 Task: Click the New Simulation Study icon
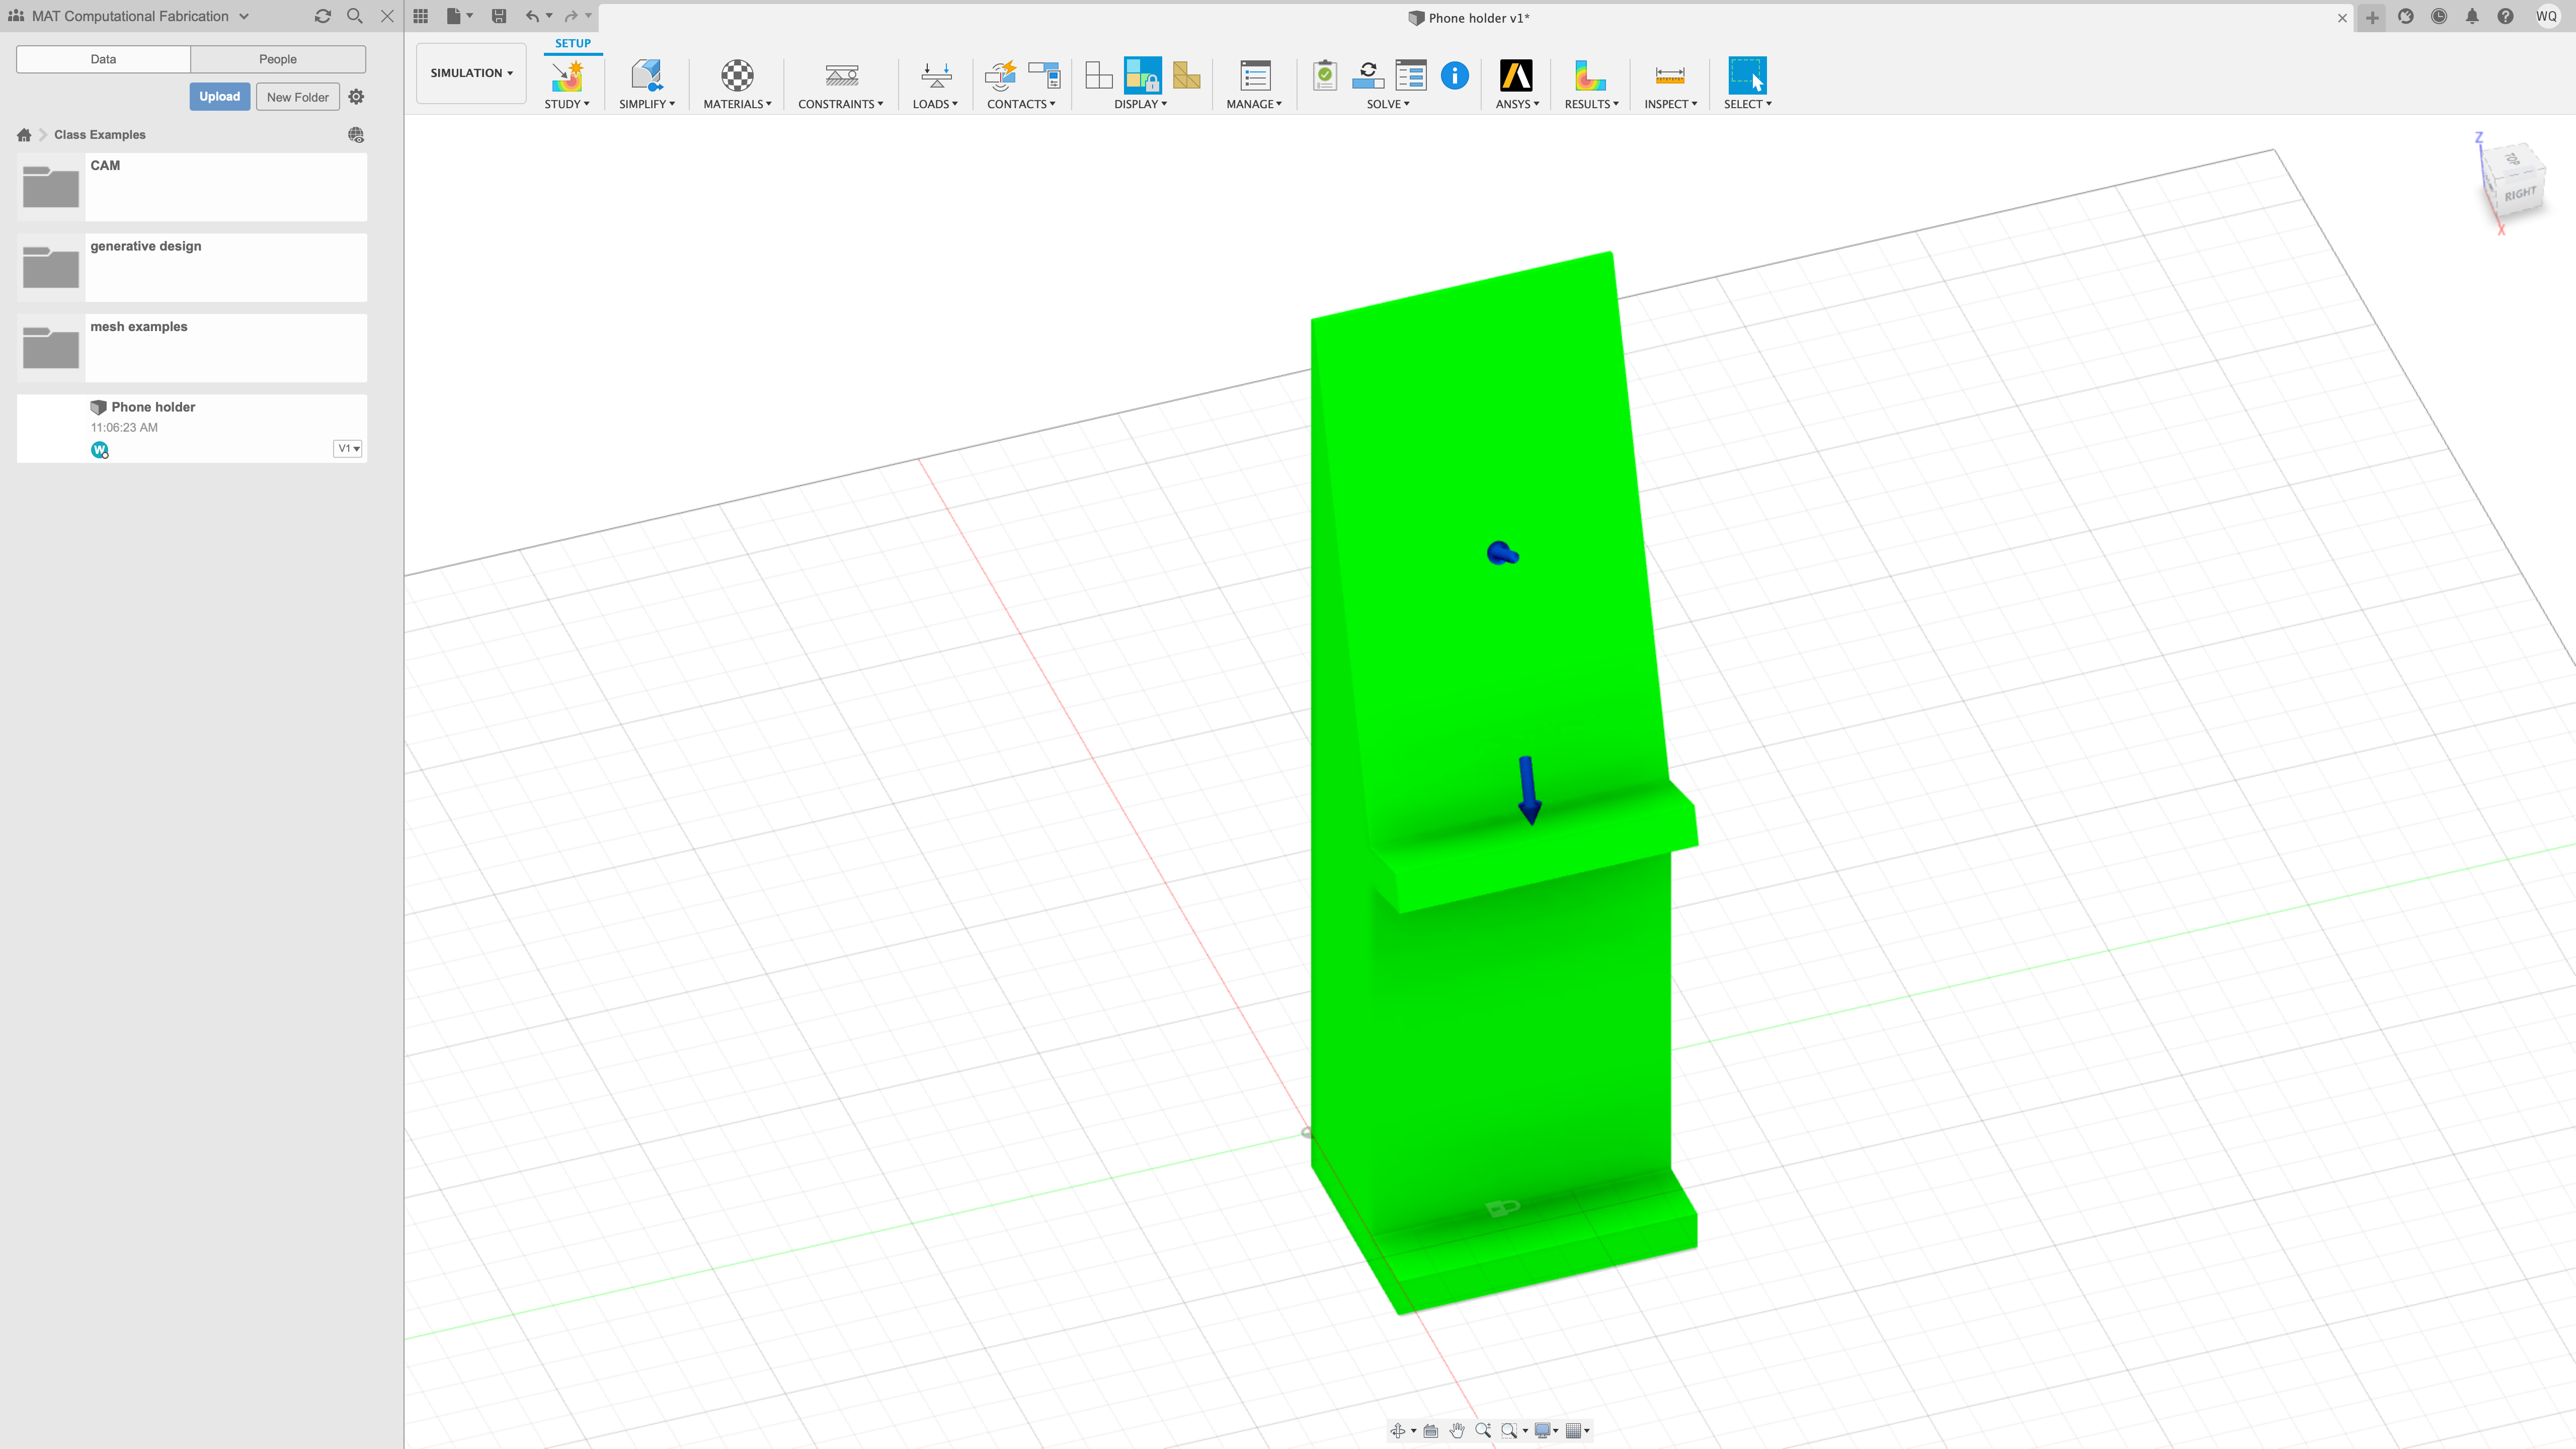567,76
